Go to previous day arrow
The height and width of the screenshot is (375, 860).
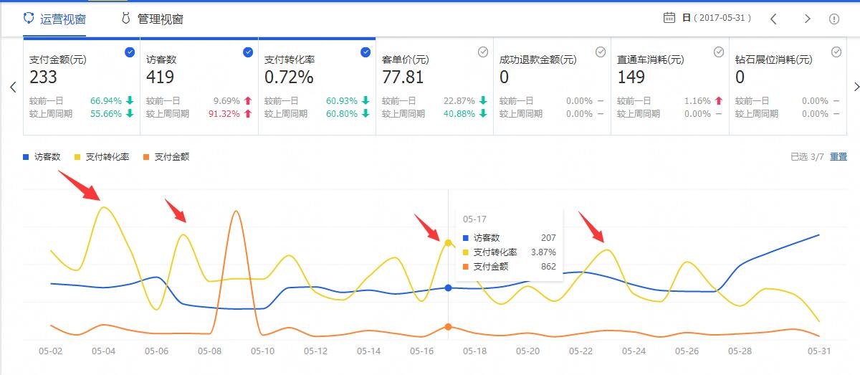pyautogui.click(x=773, y=19)
